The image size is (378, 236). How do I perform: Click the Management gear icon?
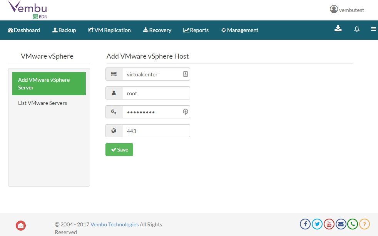(224, 30)
